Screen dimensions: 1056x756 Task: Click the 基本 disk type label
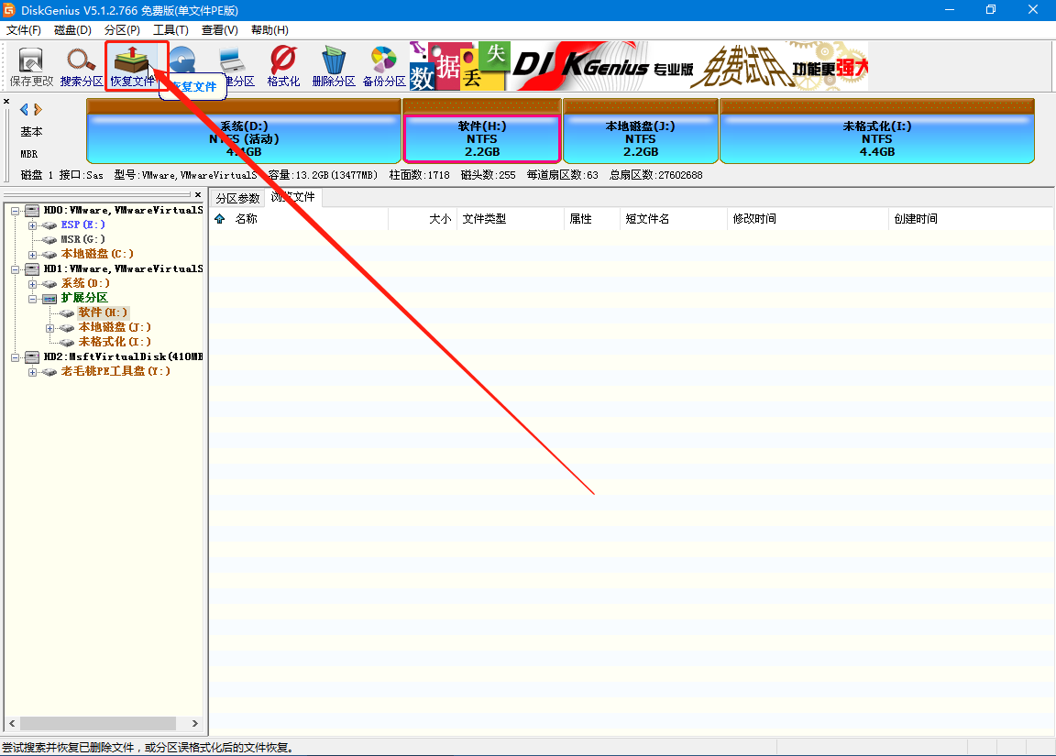(x=31, y=132)
